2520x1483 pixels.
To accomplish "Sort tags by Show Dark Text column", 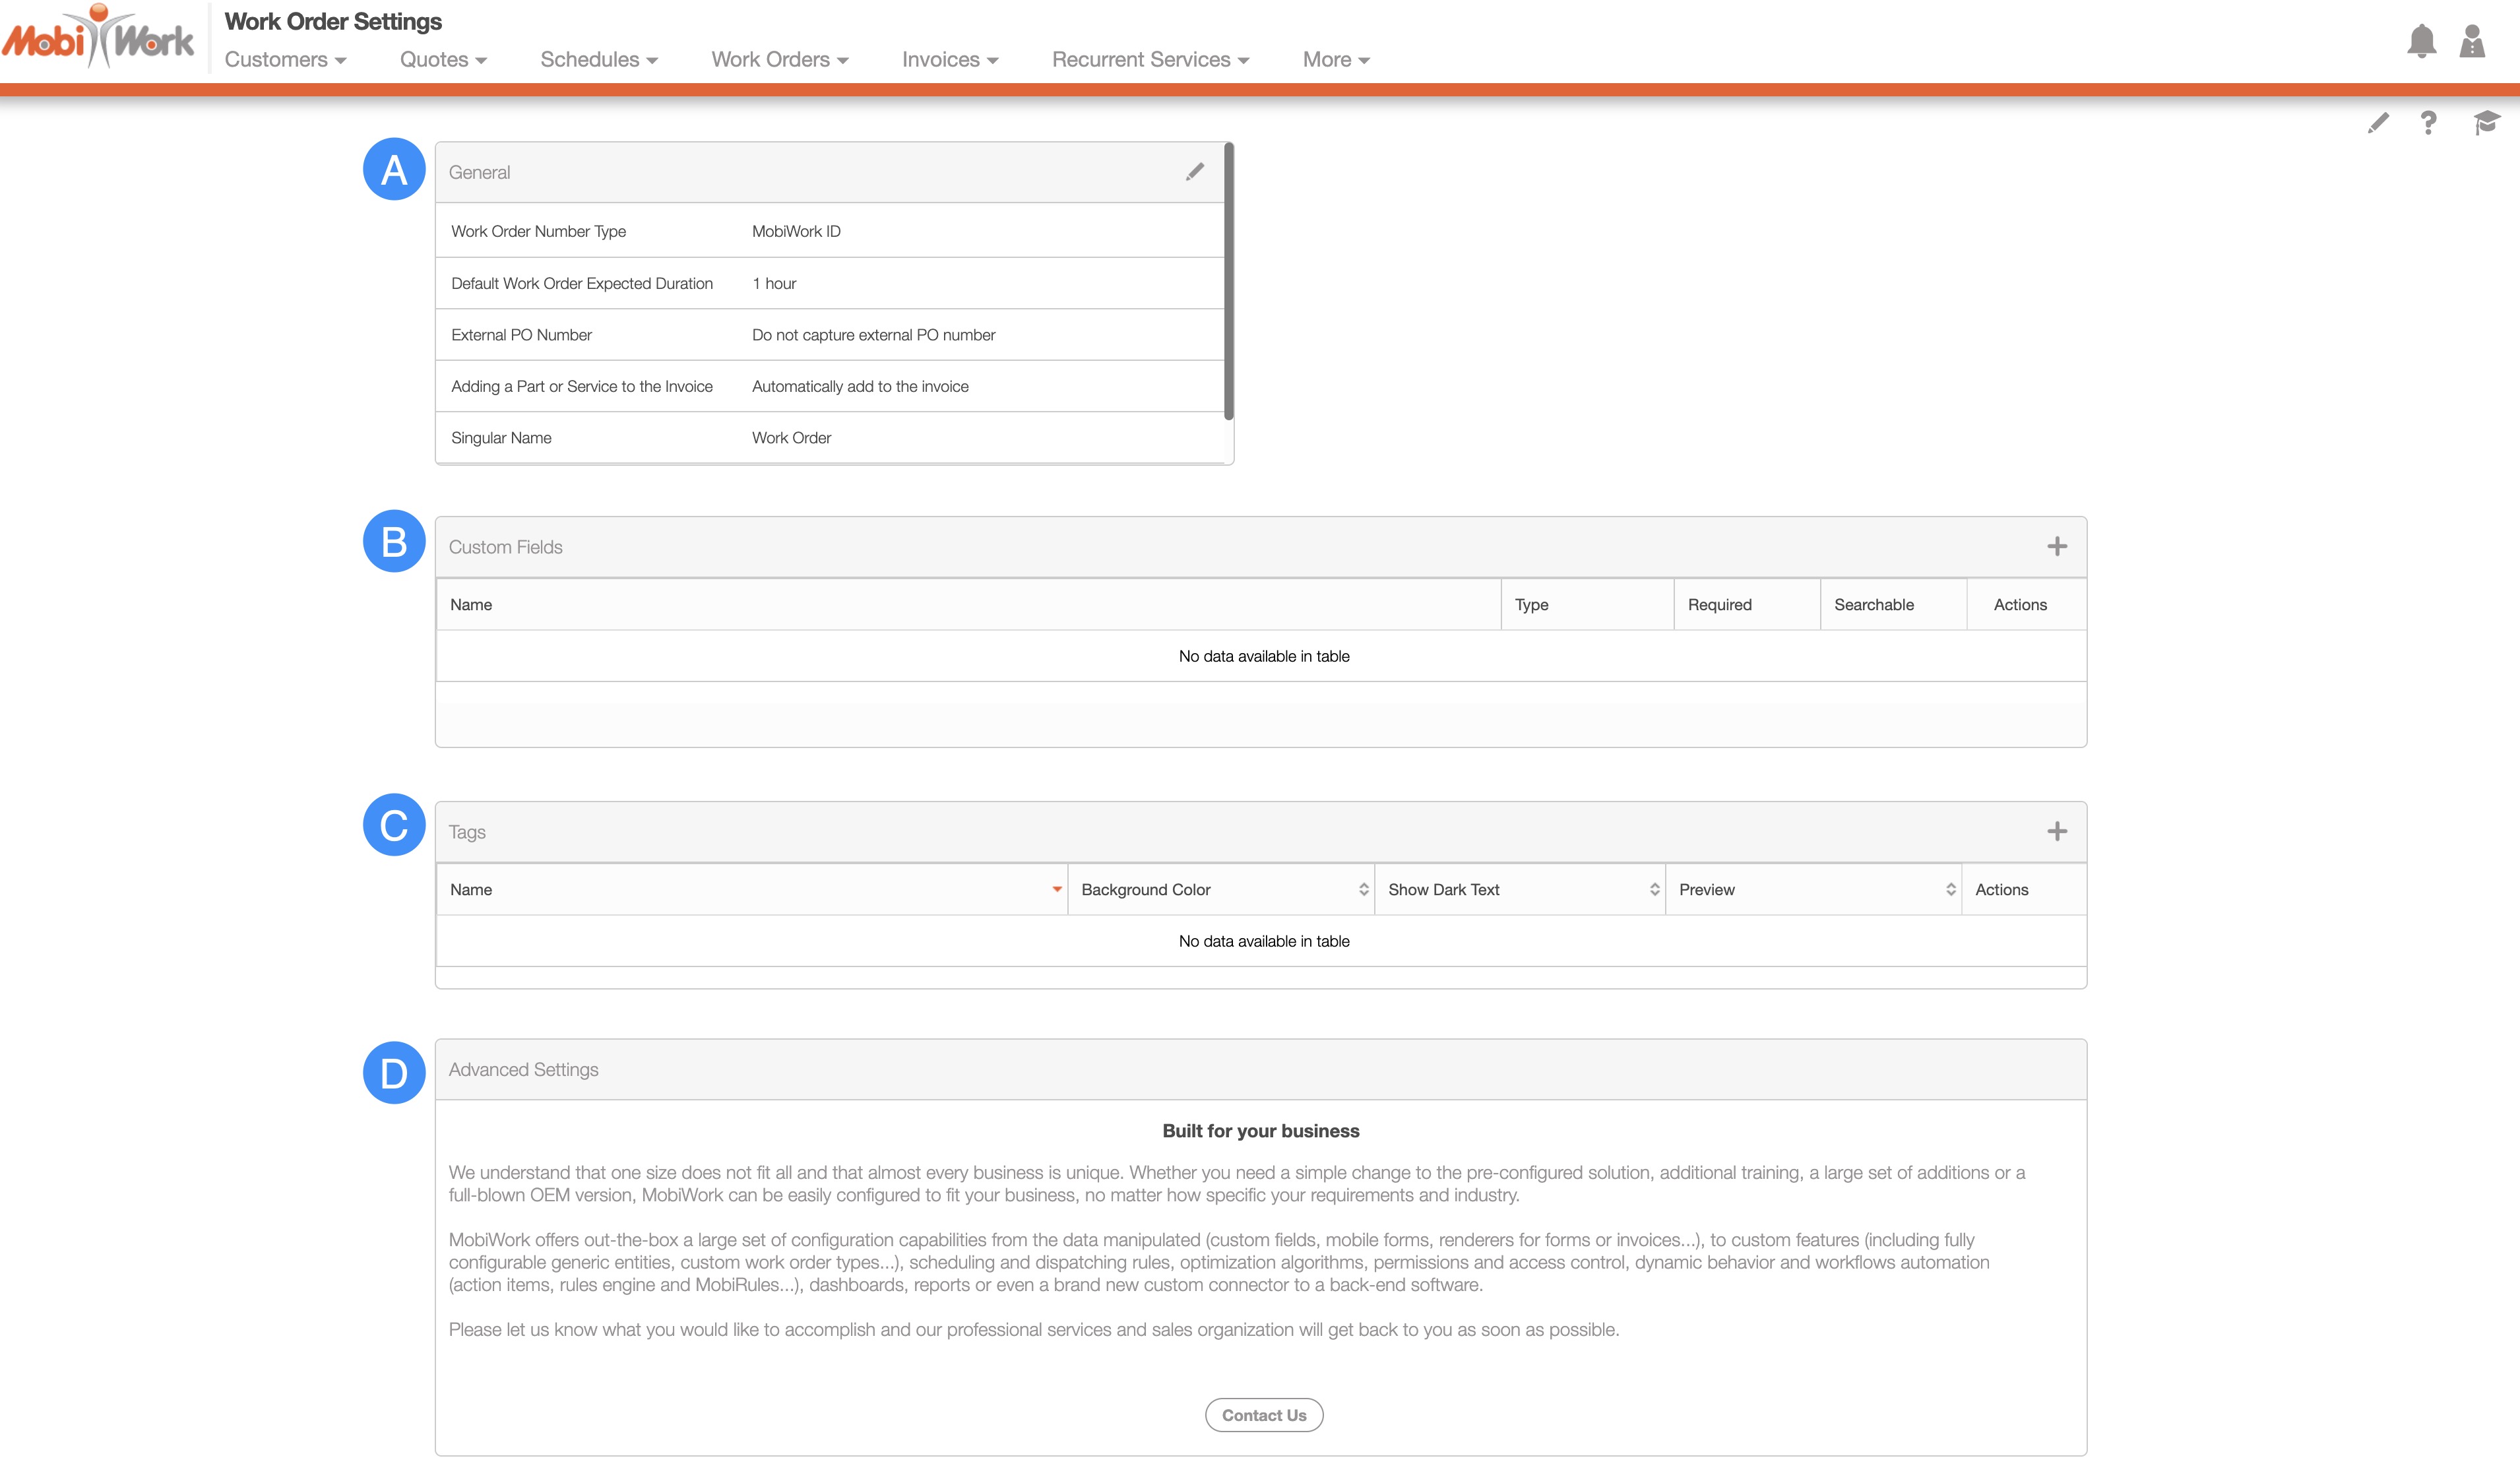I will [1518, 889].
